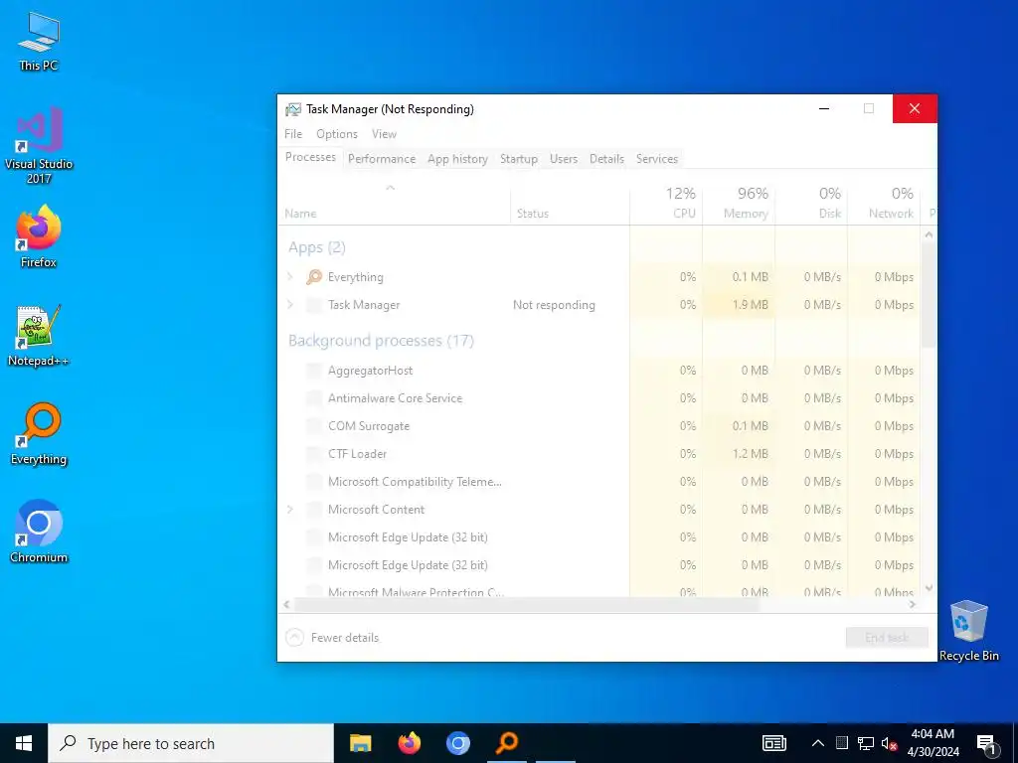Show hidden system tray icons
This screenshot has width=1018, height=763.
tap(818, 743)
